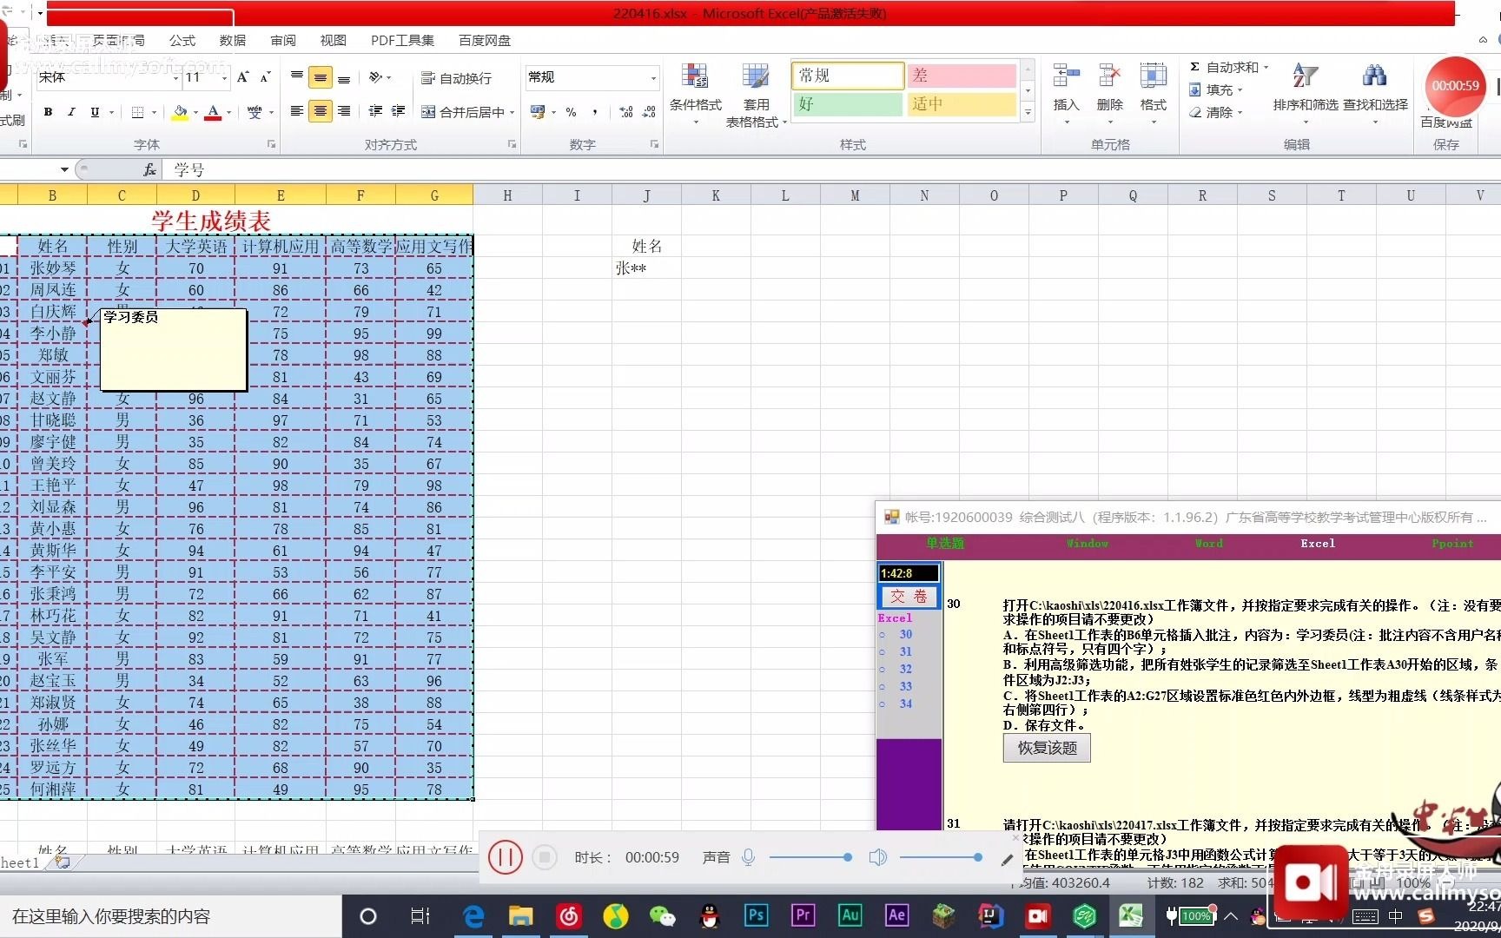
Task: Decrease indent of the cell
Action: [375, 111]
